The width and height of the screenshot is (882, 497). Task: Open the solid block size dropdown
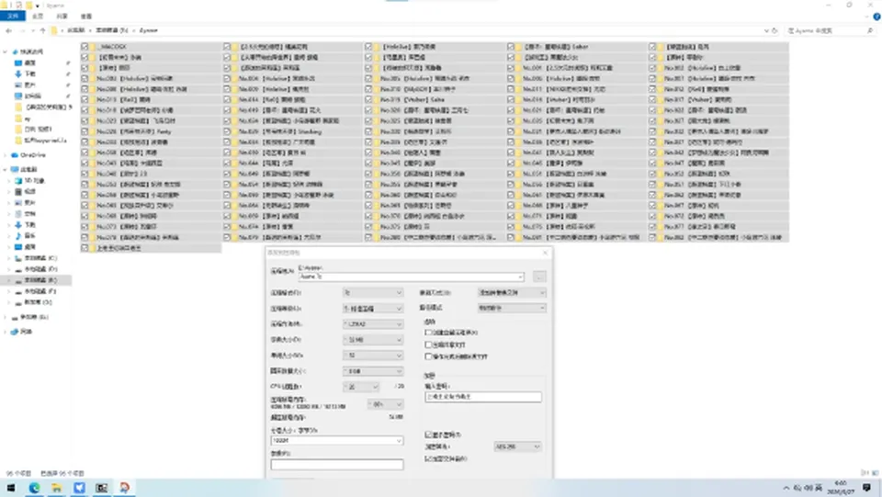point(373,371)
